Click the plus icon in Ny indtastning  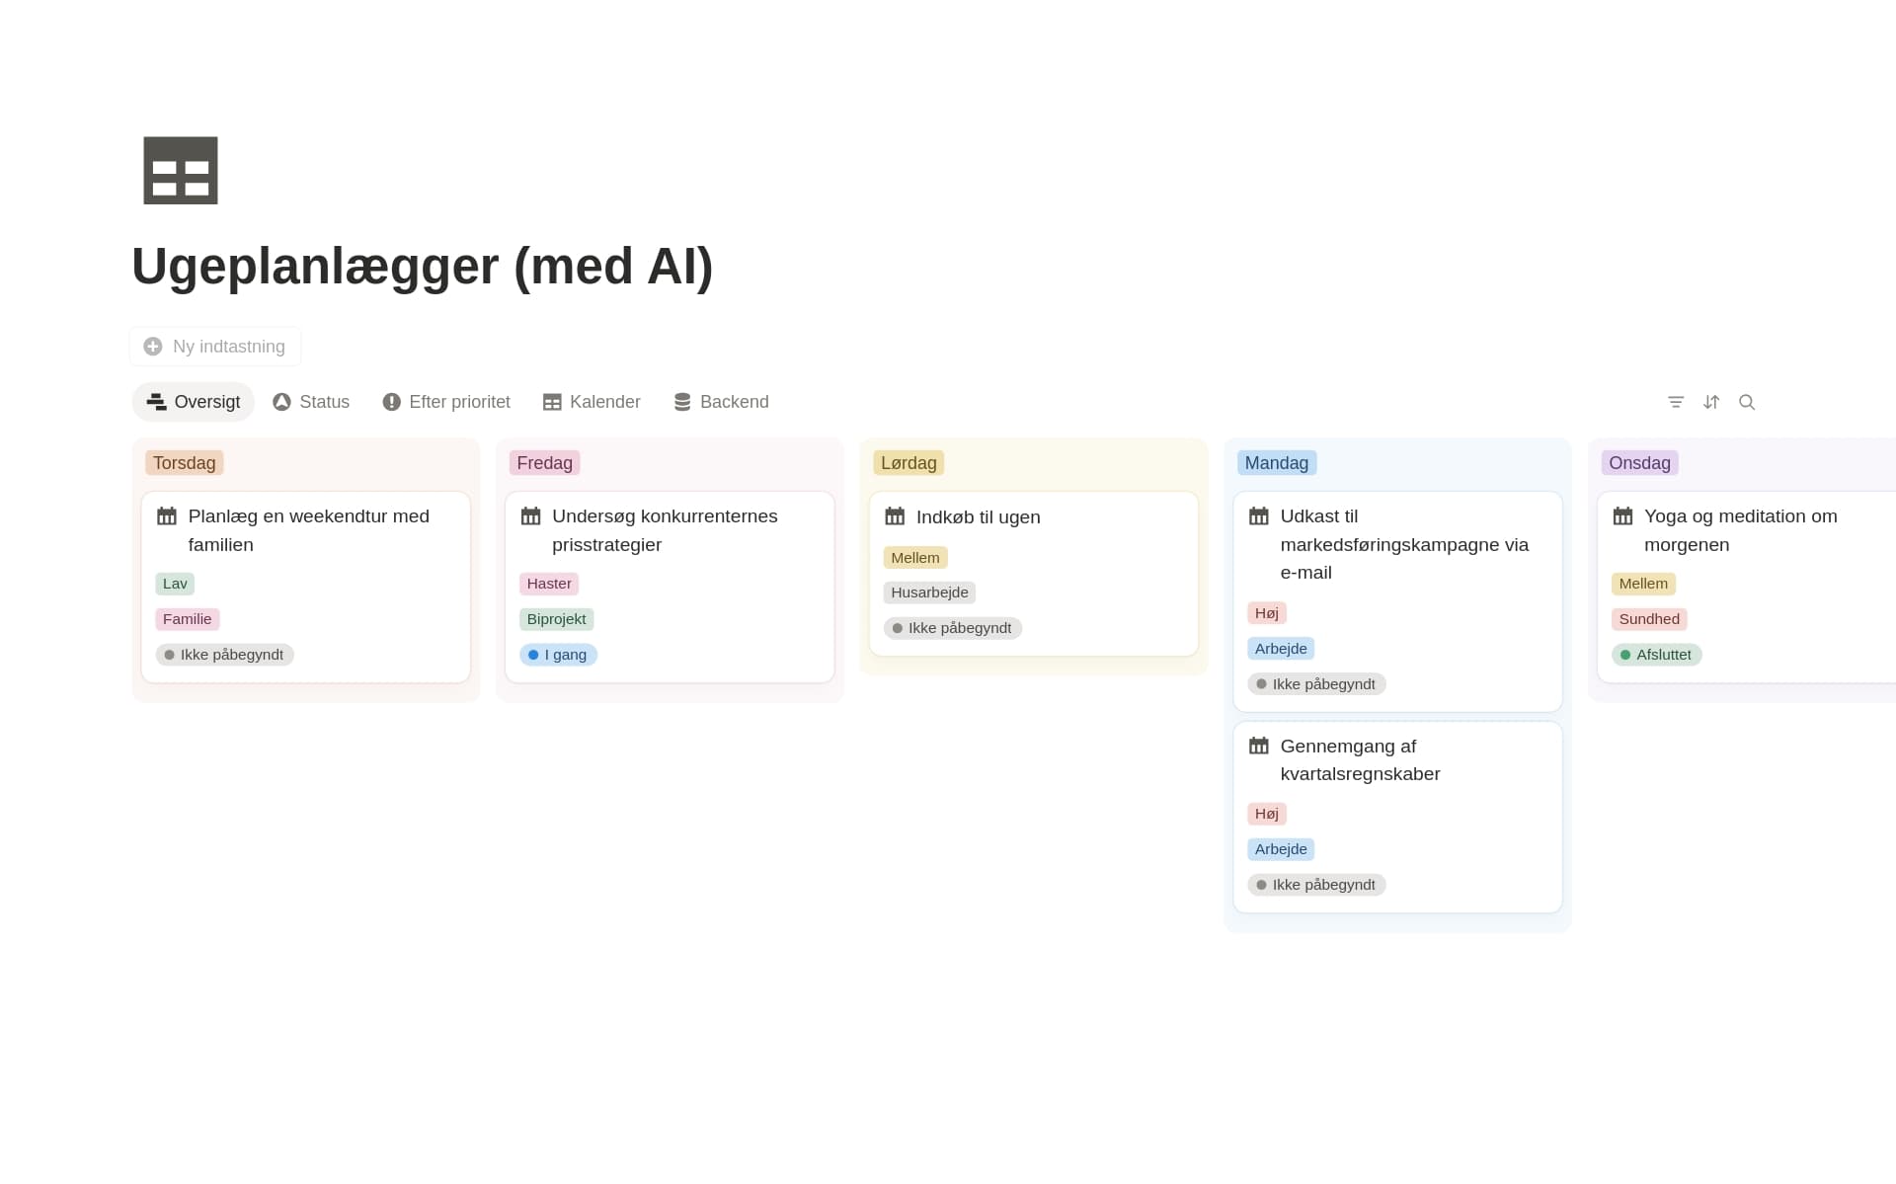coord(153,347)
